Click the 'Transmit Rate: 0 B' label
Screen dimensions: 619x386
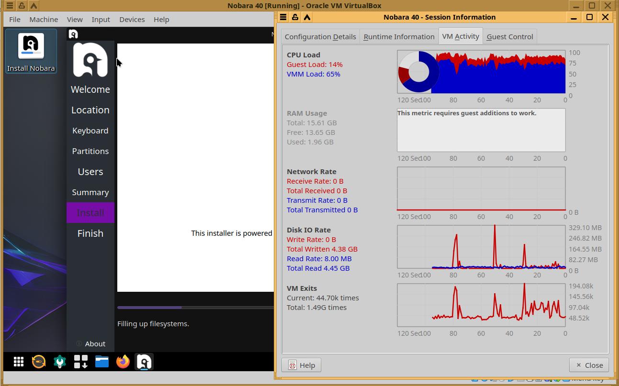(x=317, y=200)
